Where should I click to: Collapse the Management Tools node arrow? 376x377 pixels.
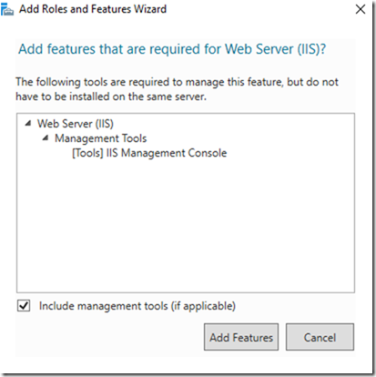point(46,138)
